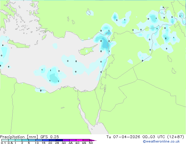Click the purple above-50 legend arrow tip
186x144 pixels.
[93, 140]
